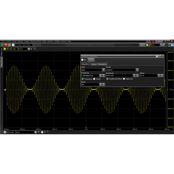The image size is (174, 174).
Task: Click the trigger level field 0.0 V
Action: tap(155, 45)
